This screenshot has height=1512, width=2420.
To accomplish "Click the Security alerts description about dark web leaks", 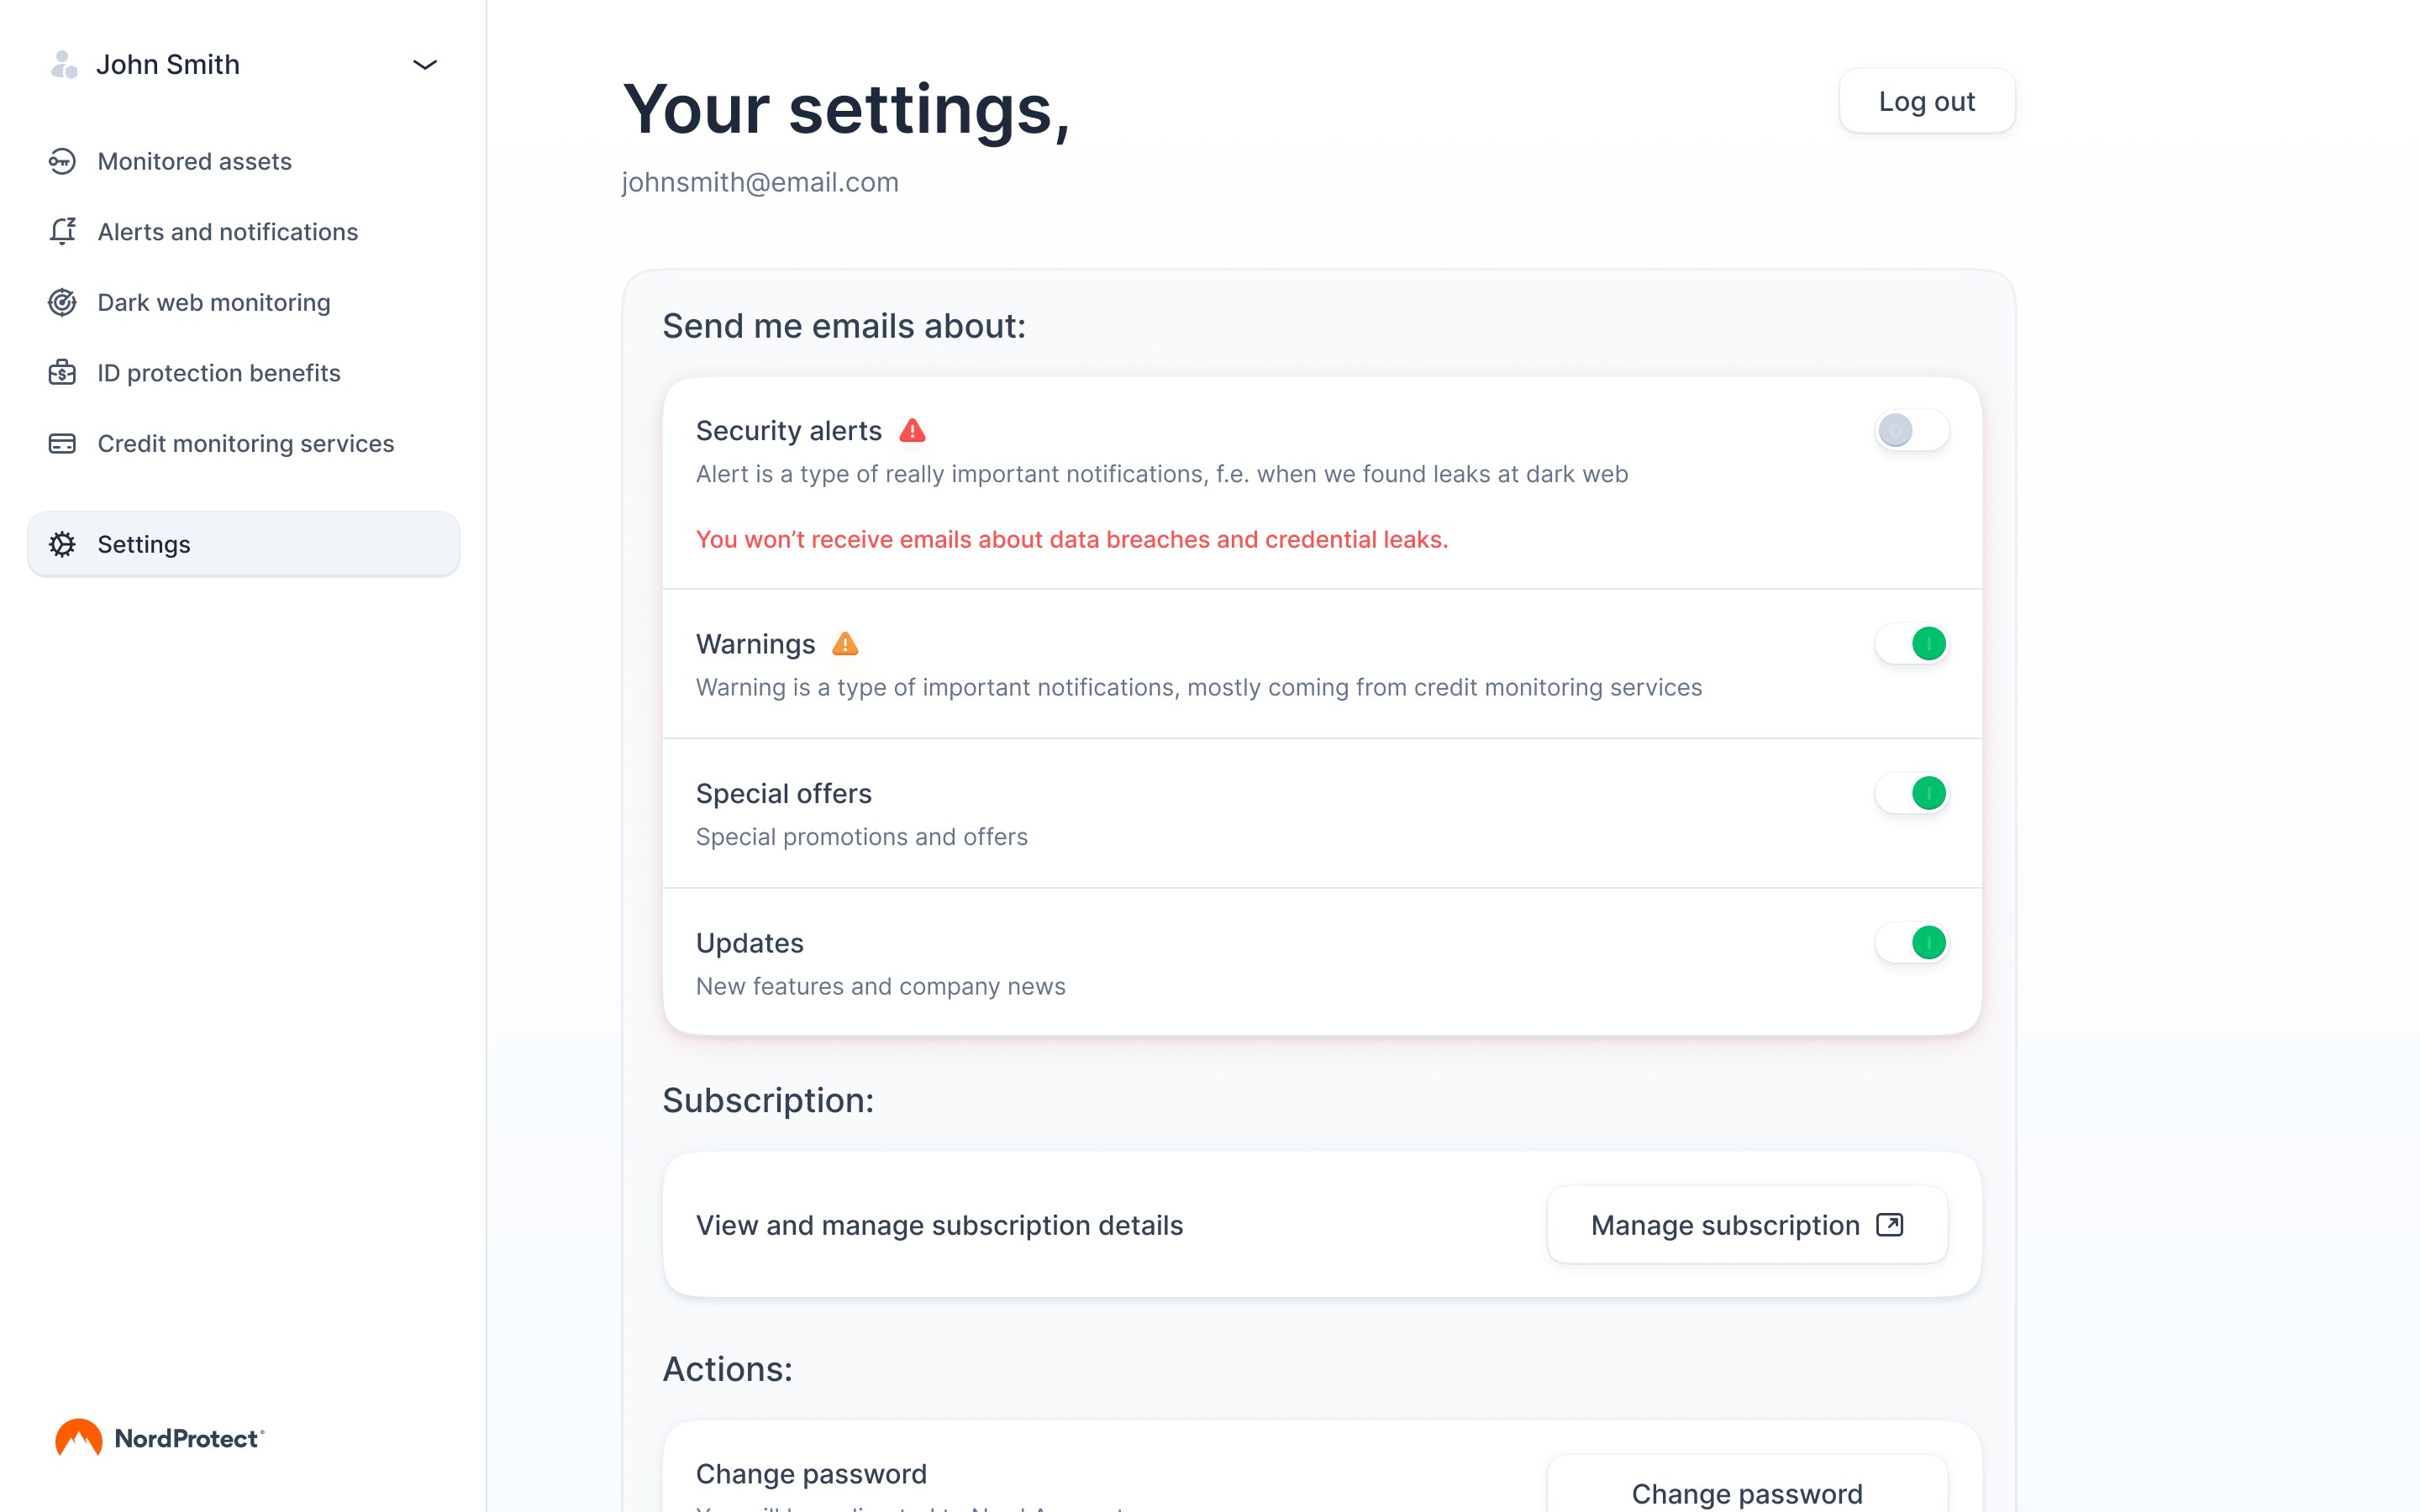I will (1162, 474).
